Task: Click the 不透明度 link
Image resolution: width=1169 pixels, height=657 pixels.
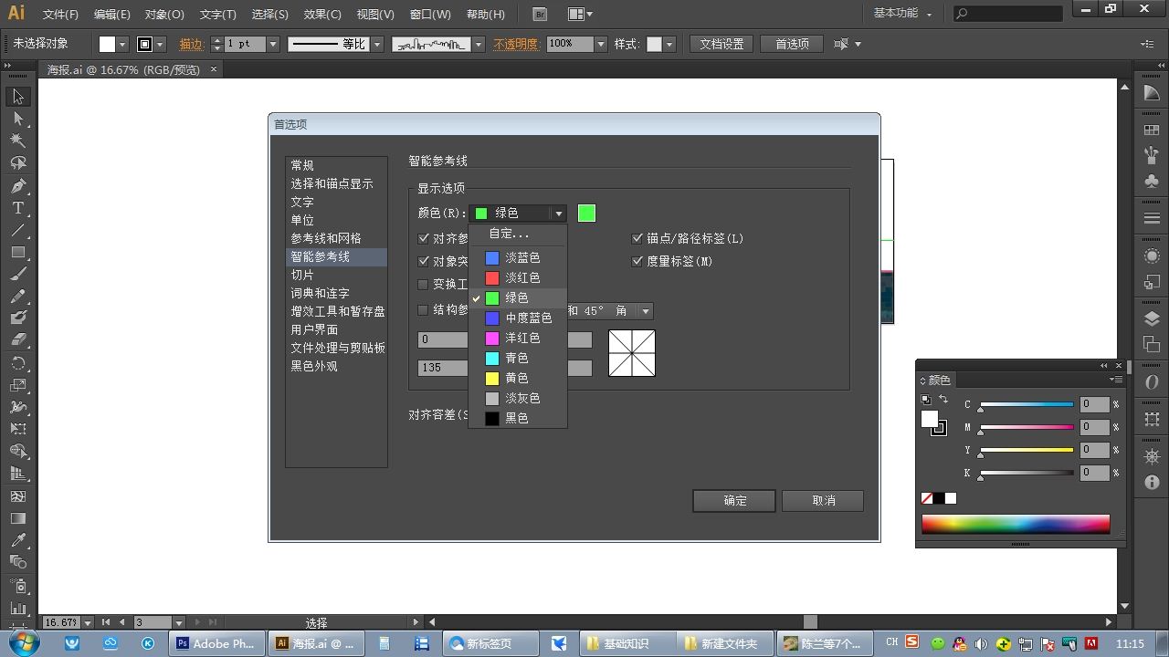Action: pos(516,44)
